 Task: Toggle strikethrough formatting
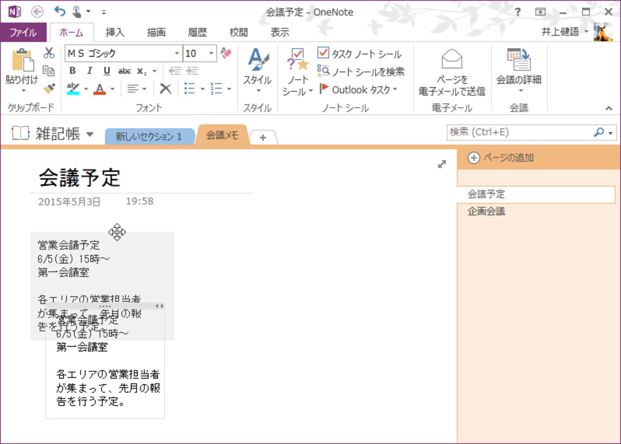pos(124,71)
